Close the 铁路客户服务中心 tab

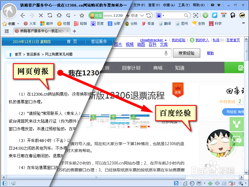(67, 31)
